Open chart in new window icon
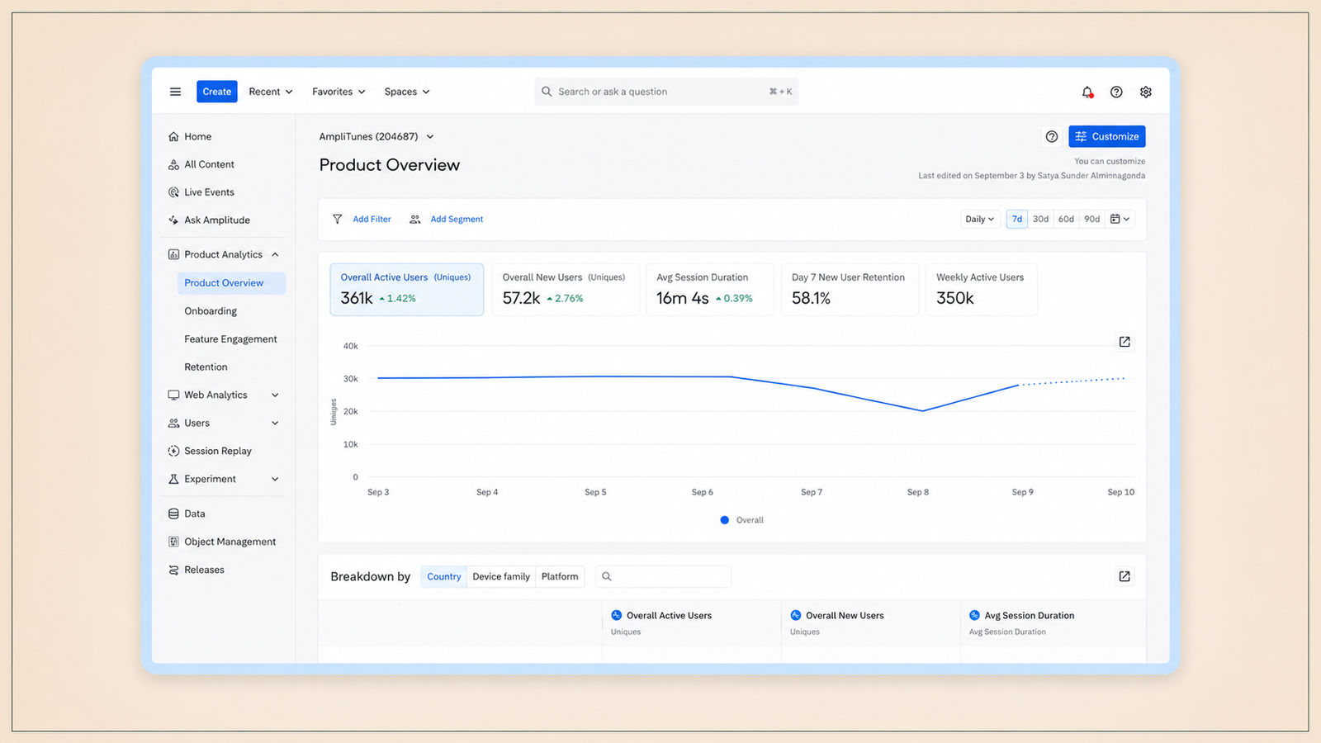This screenshot has height=743, width=1321. coord(1125,342)
